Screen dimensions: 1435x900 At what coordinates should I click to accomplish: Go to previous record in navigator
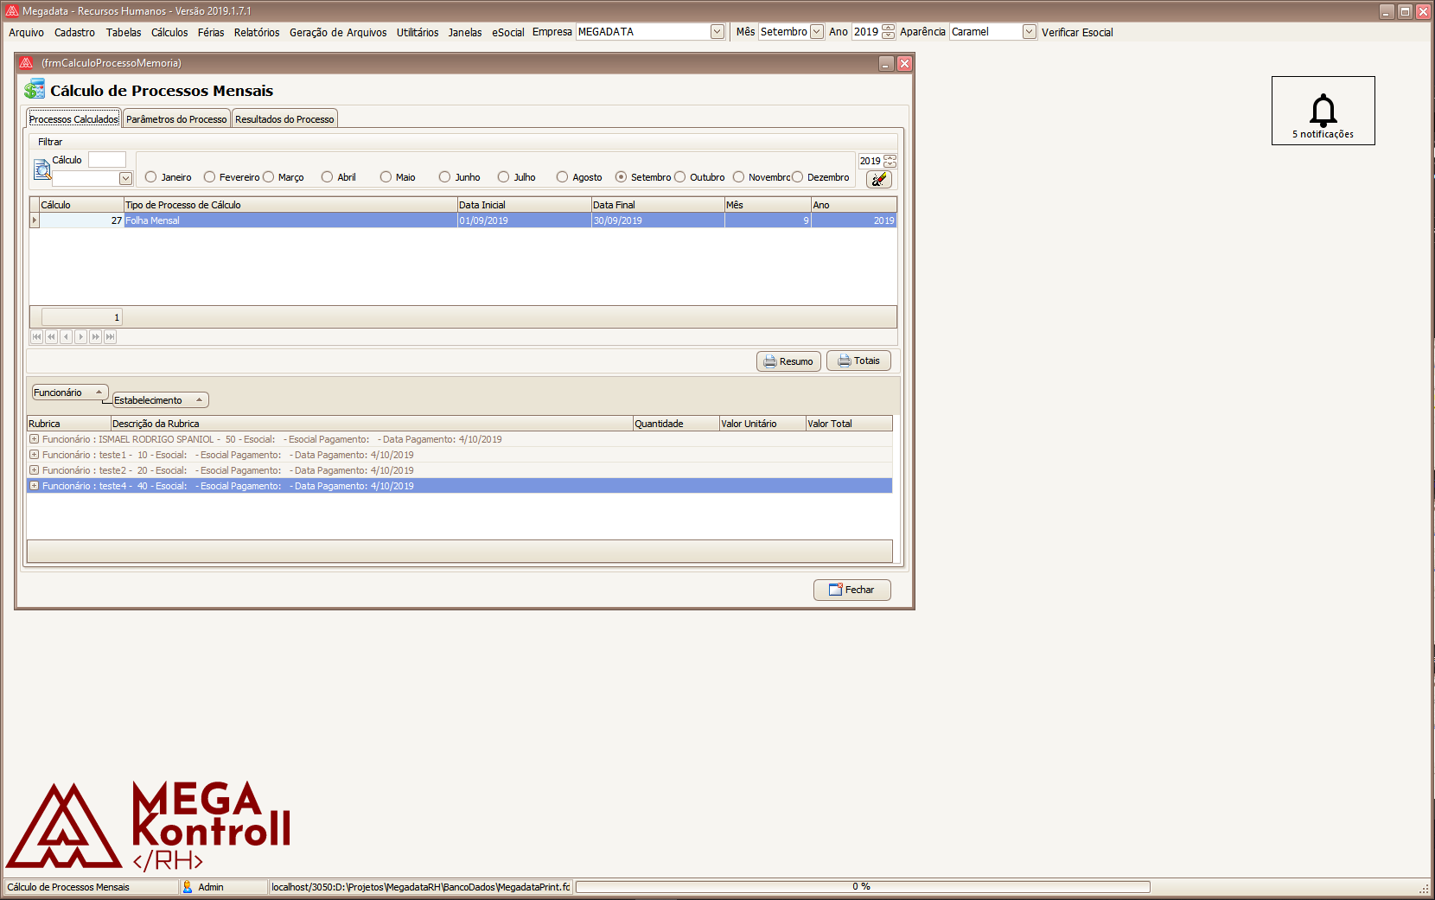click(x=66, y=337)
